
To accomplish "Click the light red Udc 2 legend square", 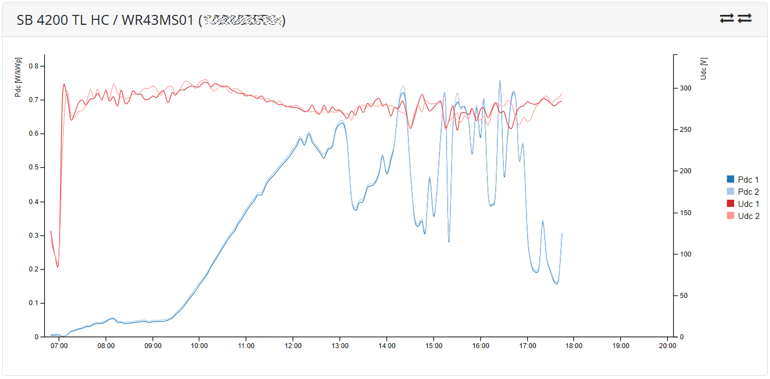I will point(730,216).
